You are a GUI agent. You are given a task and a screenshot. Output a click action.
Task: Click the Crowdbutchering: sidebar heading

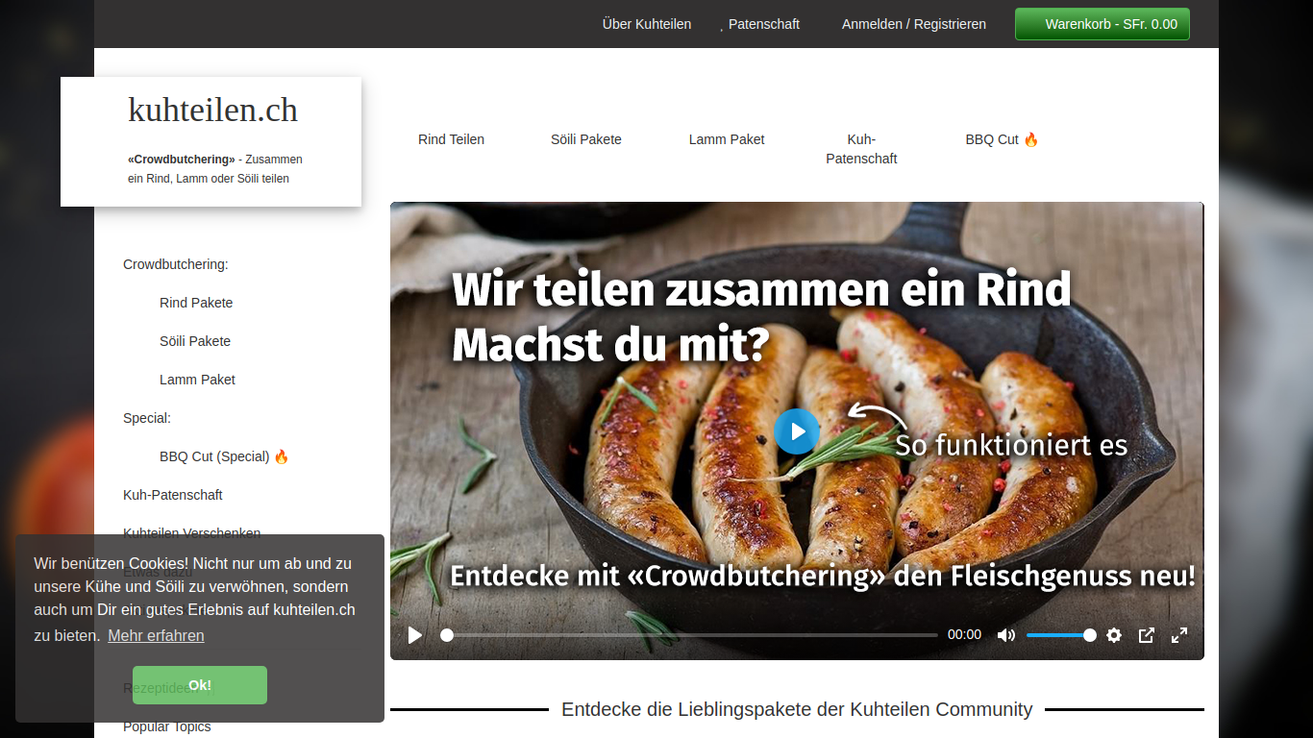coord(176,264)
